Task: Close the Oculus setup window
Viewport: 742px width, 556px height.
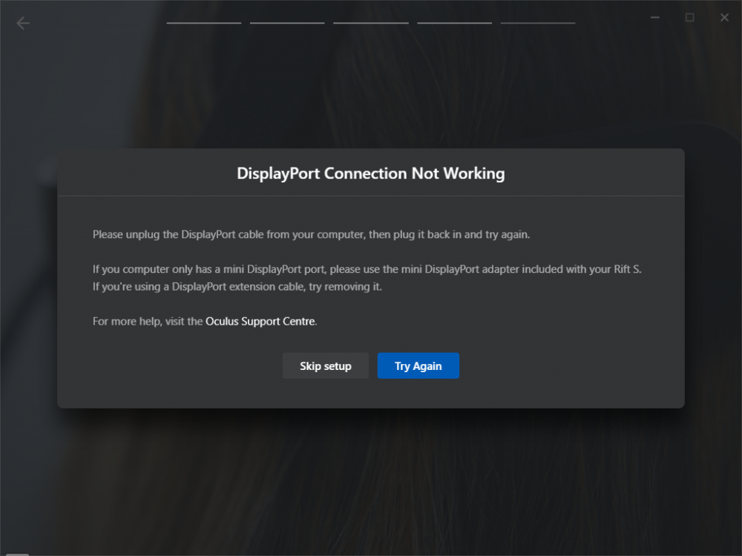Action: pyautogui.click(x=724, y=18)
